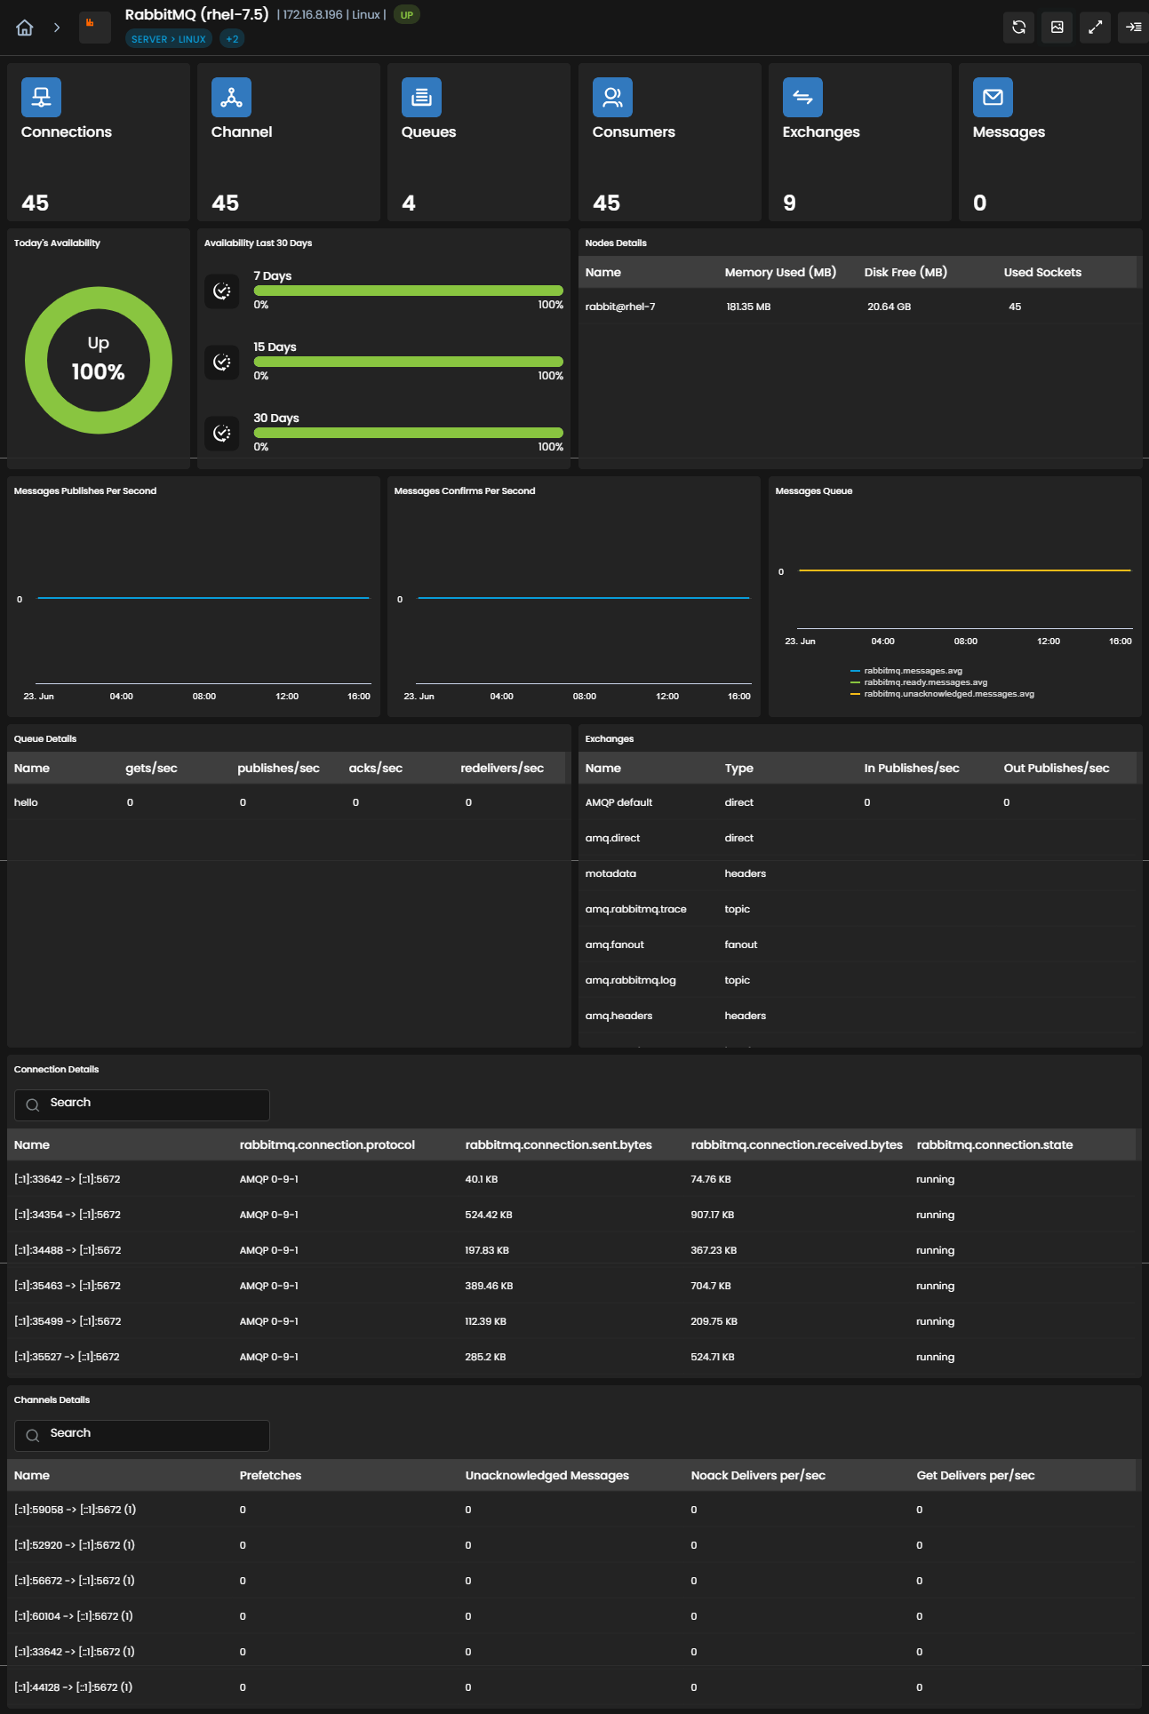Toggle rabbitmq.unacknowledged.messages.avg legend entry
1149x1714 pixels.
pos(942,694)
